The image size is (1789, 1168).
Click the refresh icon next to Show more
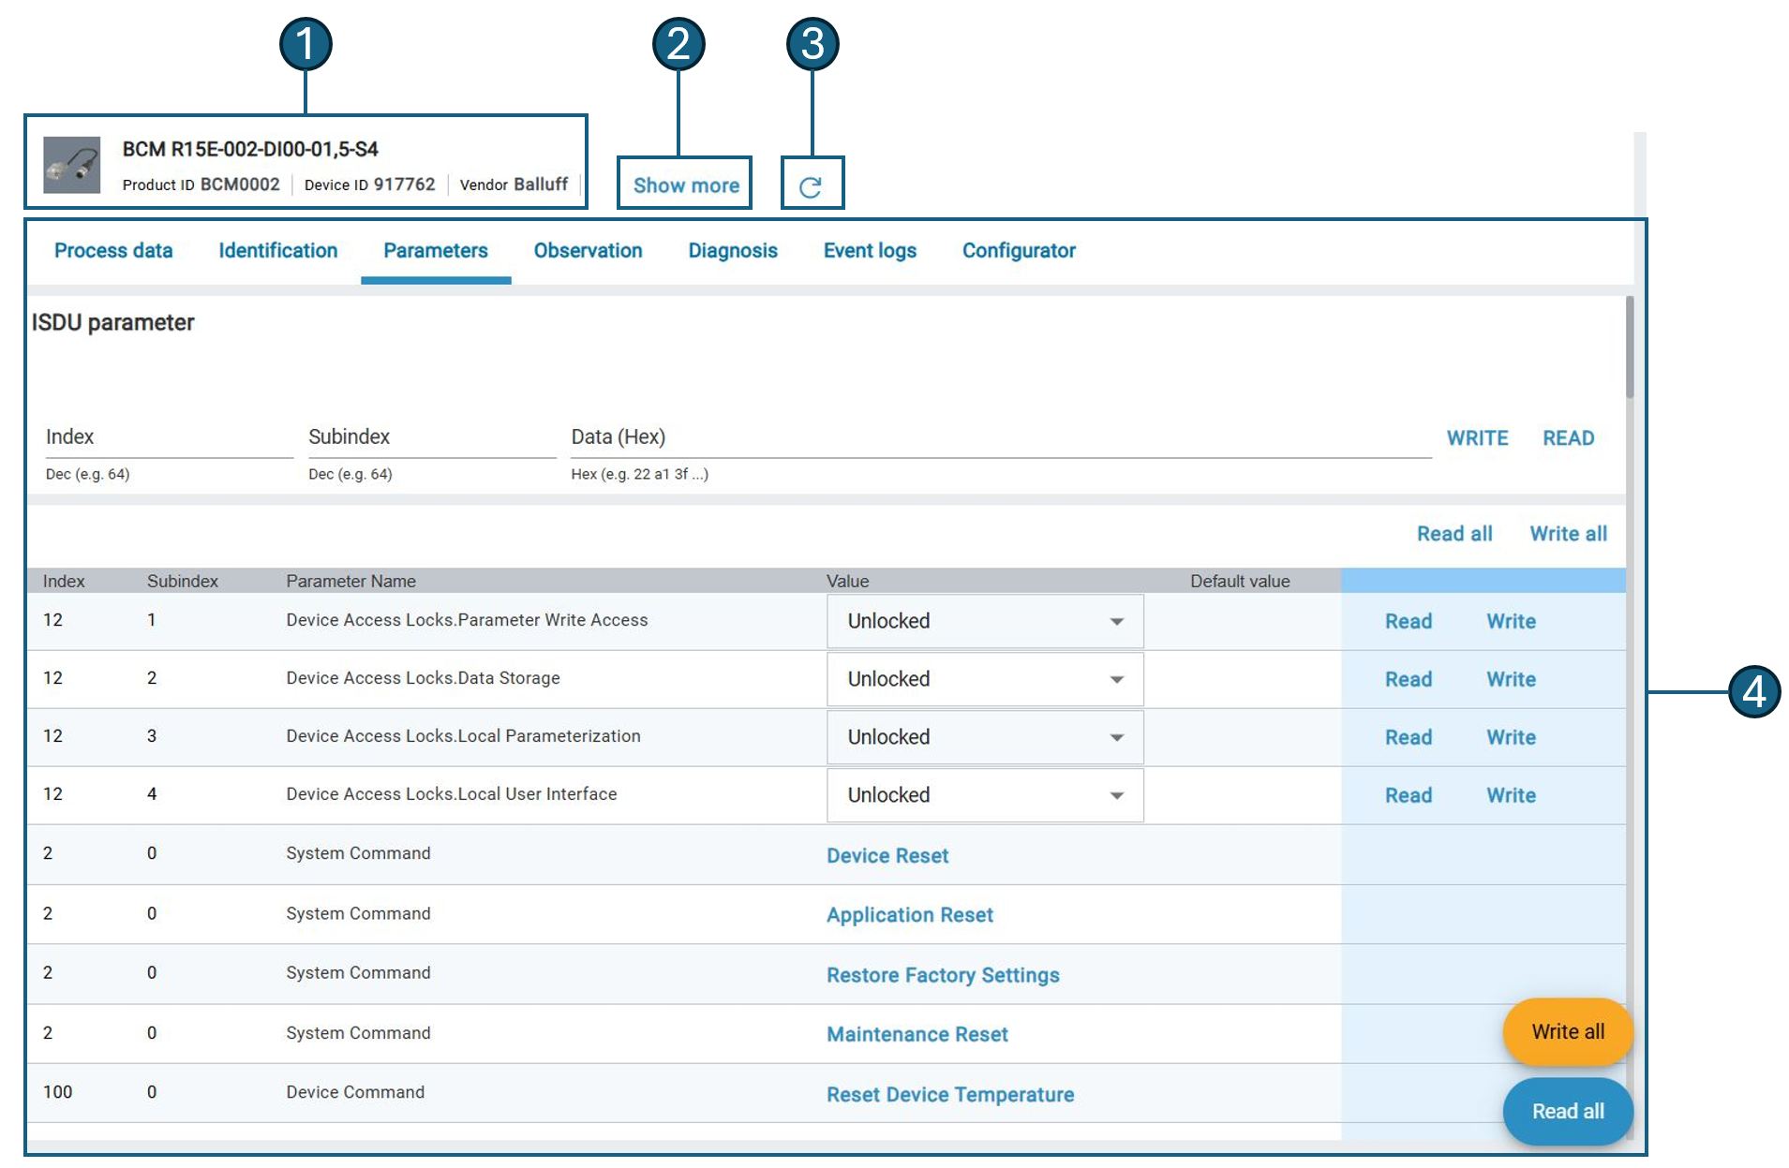pos(811,186)
